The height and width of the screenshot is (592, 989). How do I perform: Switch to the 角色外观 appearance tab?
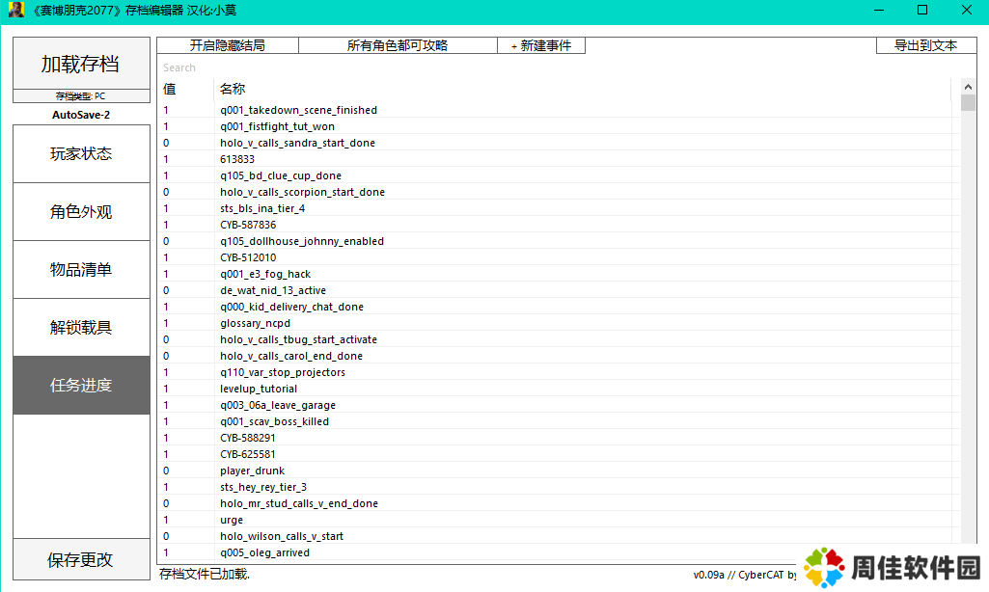81,211
